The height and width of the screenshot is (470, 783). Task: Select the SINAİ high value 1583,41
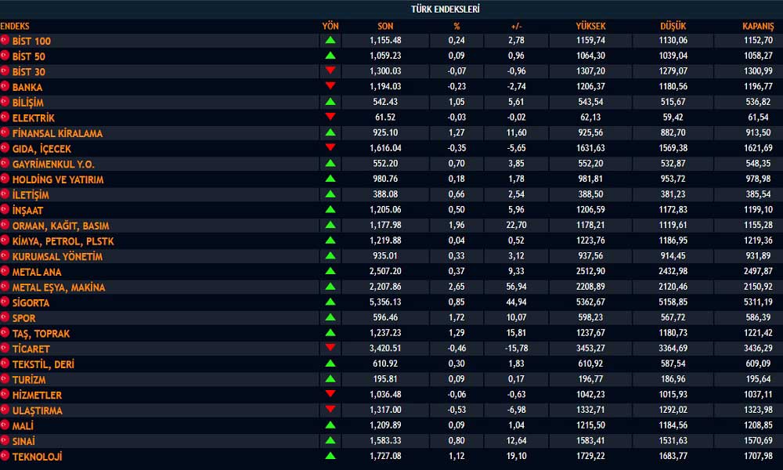590,440
